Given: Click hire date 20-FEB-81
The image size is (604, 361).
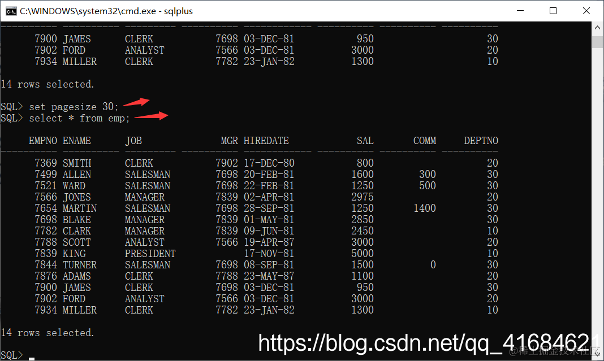Looking at the screenshot, I should [x=269, y=175].
